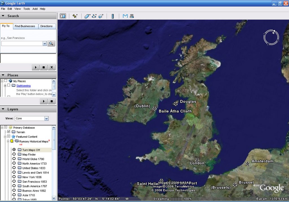Image resolution: width=289 pixels, height=202 pixels.
Task: Toggle the Primary Database checkbox
Action: 6,127
